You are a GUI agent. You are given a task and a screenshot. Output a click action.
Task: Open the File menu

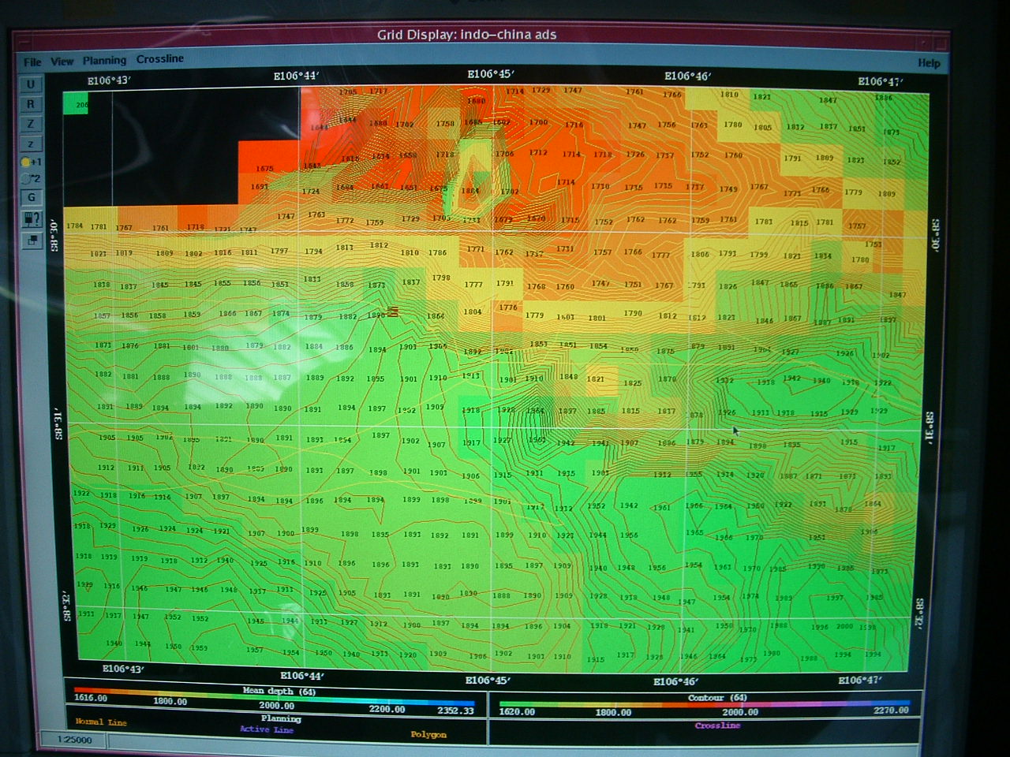point(32,62)
